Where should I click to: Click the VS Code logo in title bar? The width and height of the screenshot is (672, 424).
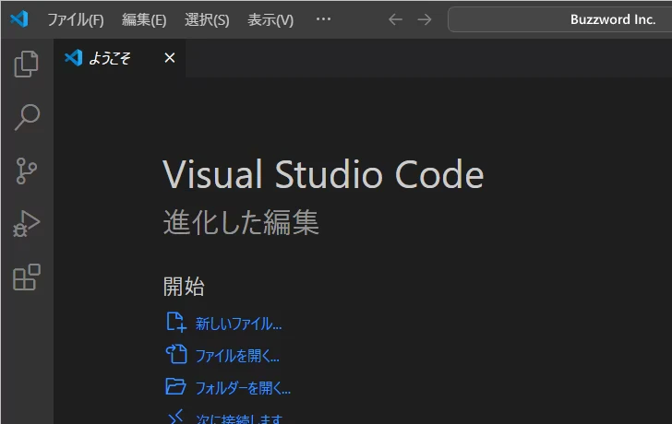[19, 19]
